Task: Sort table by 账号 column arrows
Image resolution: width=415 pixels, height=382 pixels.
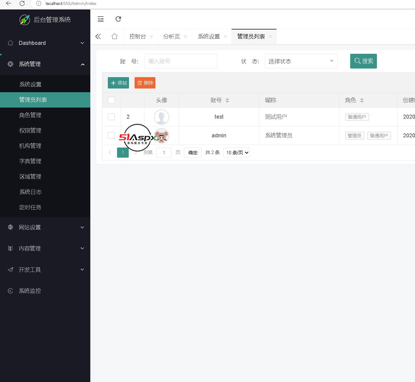Action: click(227, 100)
